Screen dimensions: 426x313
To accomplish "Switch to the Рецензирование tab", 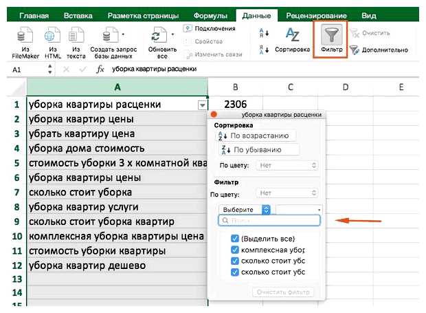I will point(316,16).
